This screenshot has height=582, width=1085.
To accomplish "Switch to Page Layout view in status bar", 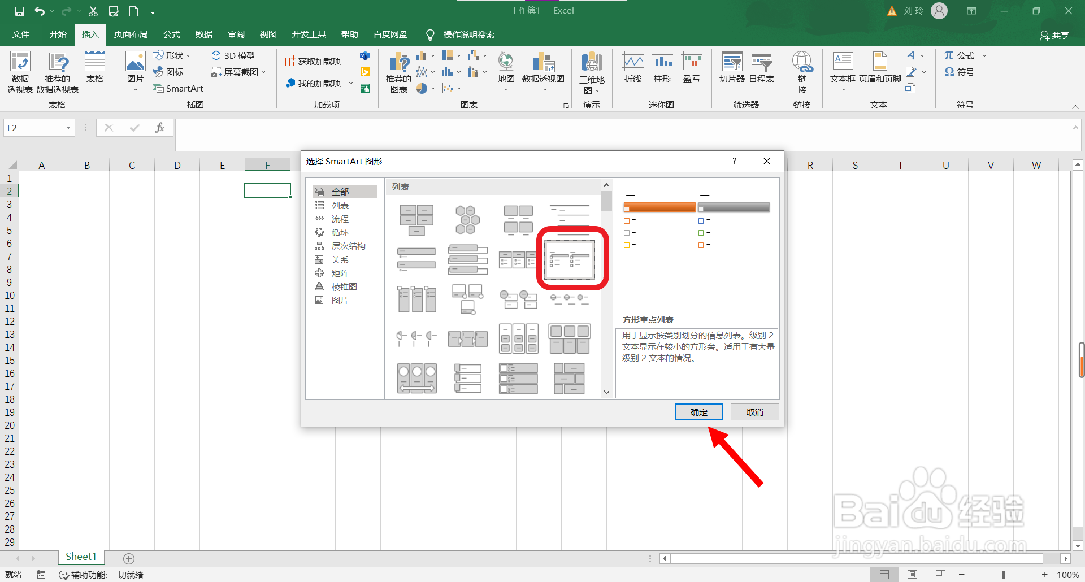I will coord(912,575).
